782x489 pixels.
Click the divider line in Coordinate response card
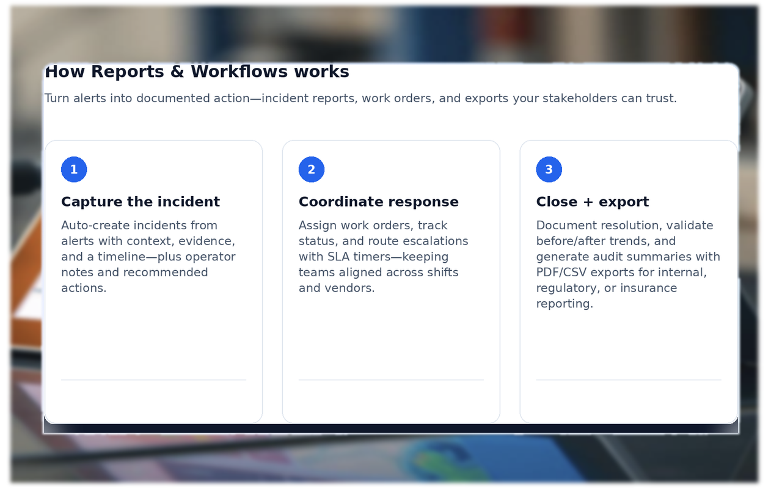pyautogui.click(x=391, y=380)
